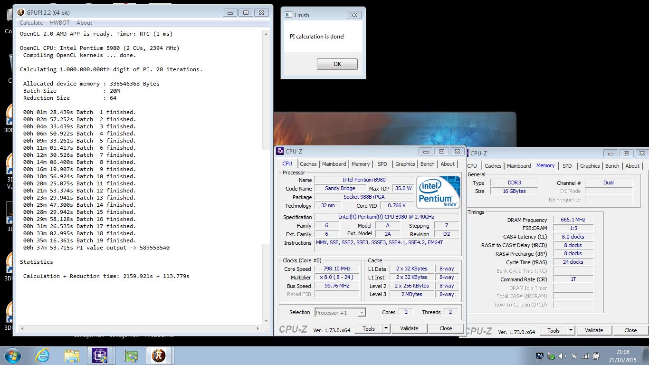
Task: Switch to Mainboard tab in front CPU-Z window
Action: pos(334,164)
